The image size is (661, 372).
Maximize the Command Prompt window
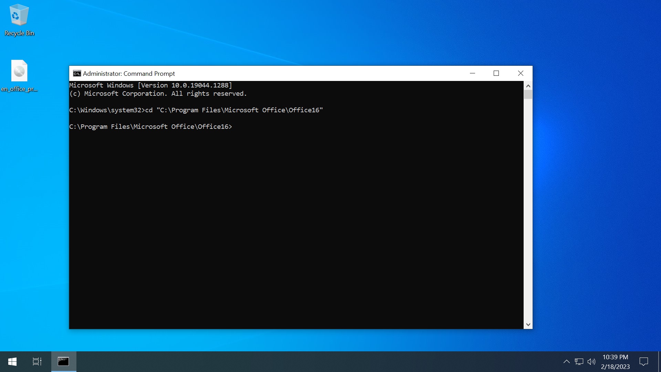(496, 73)
